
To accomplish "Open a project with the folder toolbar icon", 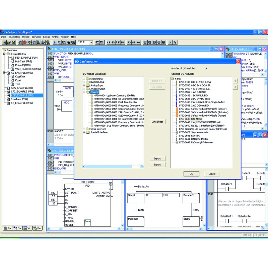I will (9, 42).
